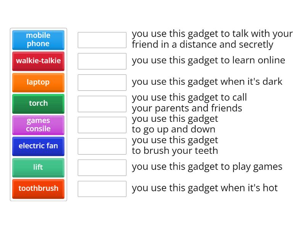Select the mobile phone word tile
Image resolution: width=305 pixels, height=229 pixels.
click(38, 40)
